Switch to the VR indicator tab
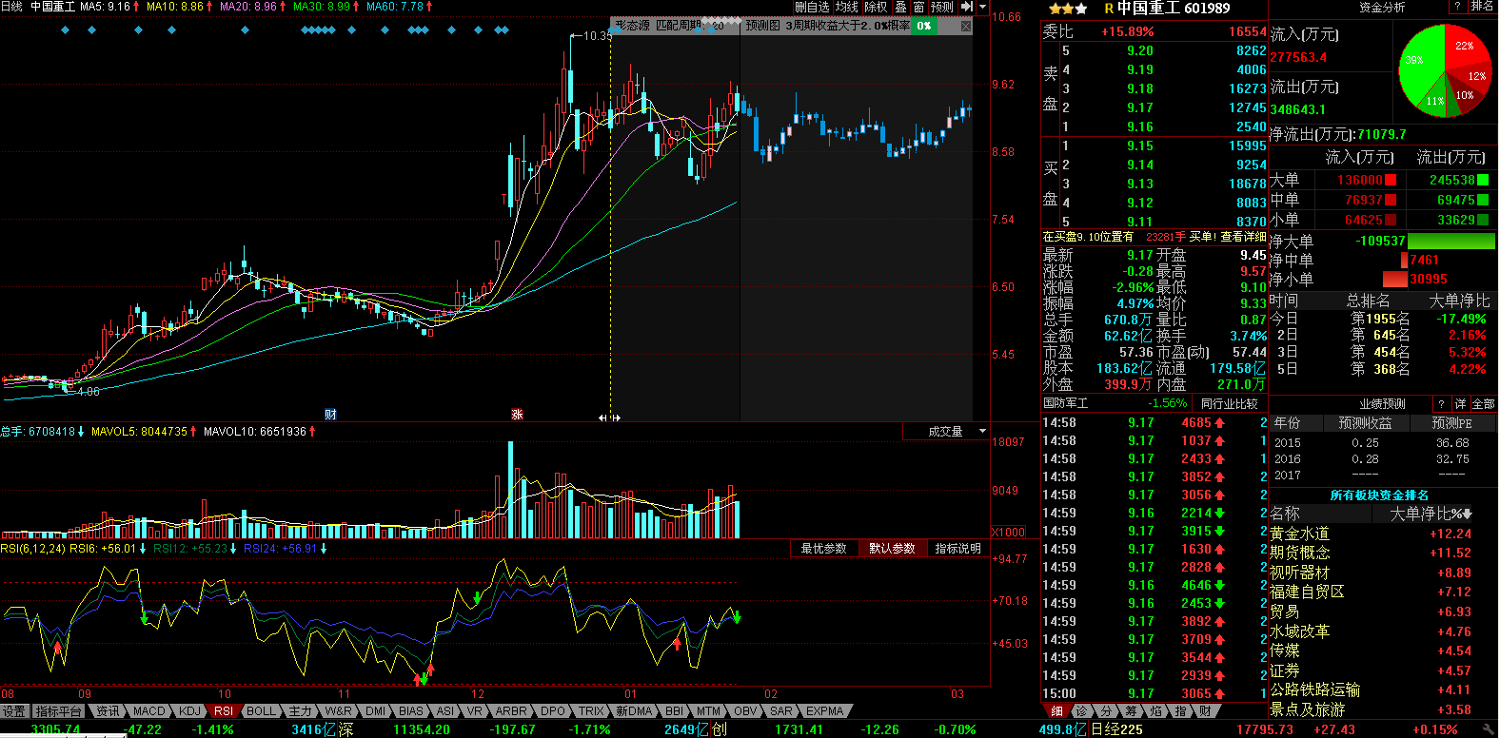 [474, 711]
